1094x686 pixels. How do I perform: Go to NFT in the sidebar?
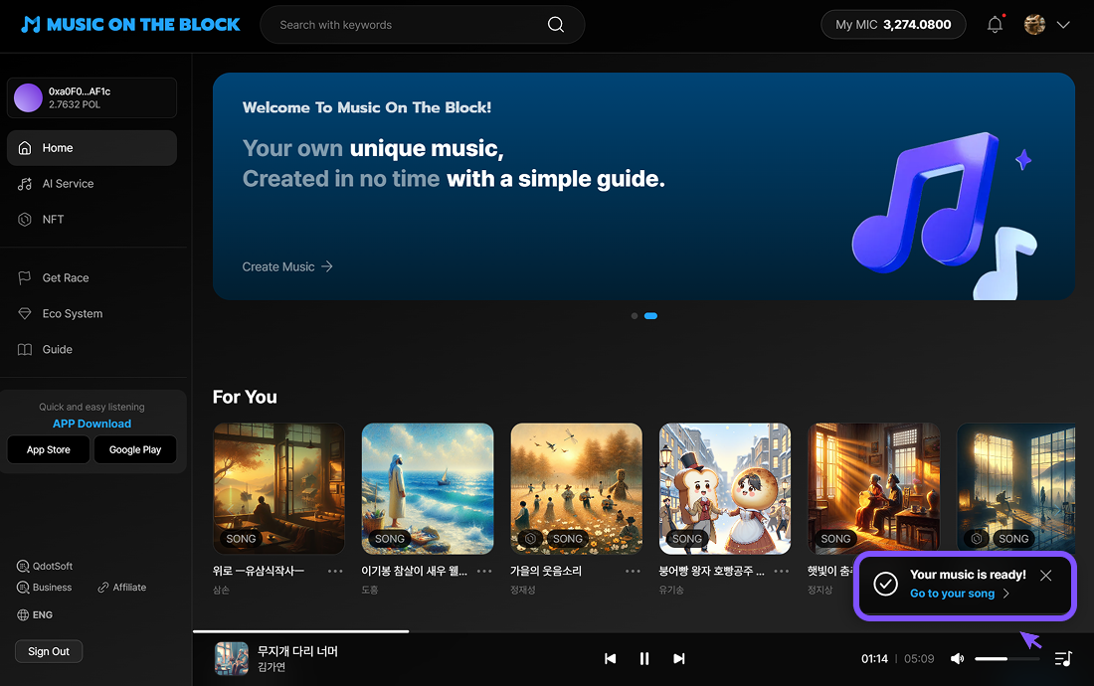[53, 220]
